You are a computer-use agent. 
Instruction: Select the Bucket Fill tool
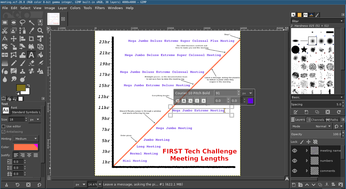tap(40, 55)
